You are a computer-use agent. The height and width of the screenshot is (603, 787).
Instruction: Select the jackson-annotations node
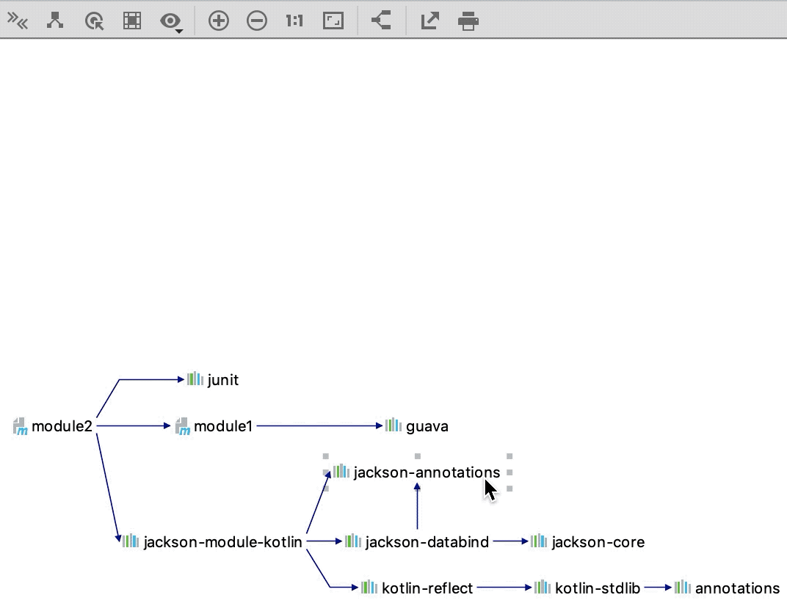[416, 472]
